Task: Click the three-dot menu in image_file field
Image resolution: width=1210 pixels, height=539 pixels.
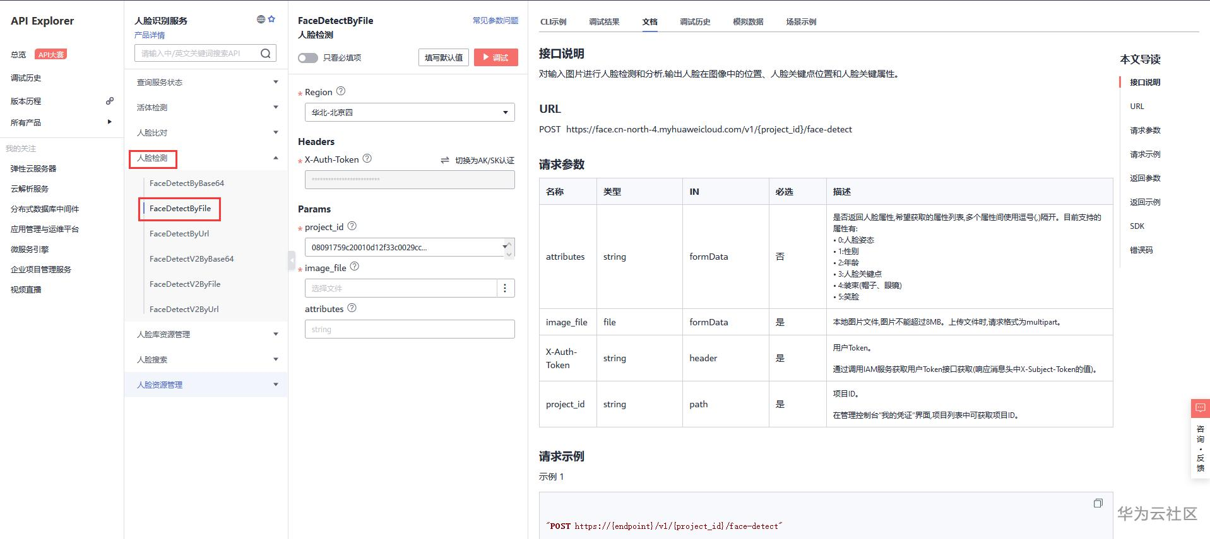Action: (505, 288)
